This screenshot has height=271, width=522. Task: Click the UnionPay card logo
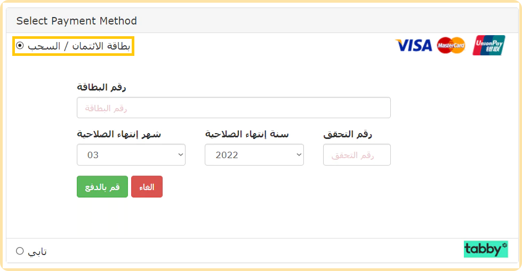489,45
